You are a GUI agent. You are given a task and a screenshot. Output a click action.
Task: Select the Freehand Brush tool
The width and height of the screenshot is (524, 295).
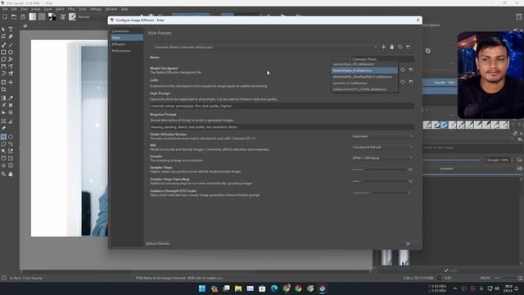pos(3,45)
